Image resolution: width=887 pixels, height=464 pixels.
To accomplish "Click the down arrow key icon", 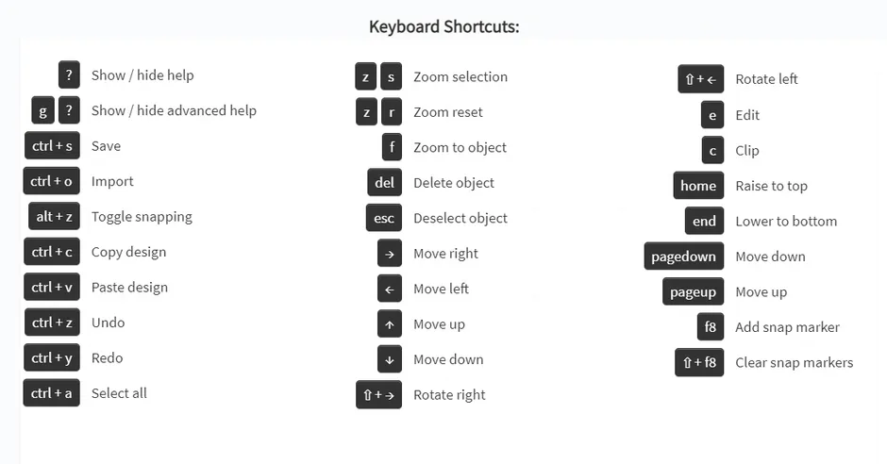I will [x=390, y=359].
